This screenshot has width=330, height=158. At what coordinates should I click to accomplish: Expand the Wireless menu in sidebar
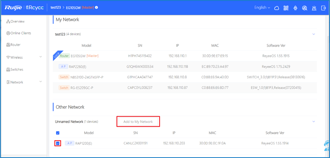[x=23, y=57]
